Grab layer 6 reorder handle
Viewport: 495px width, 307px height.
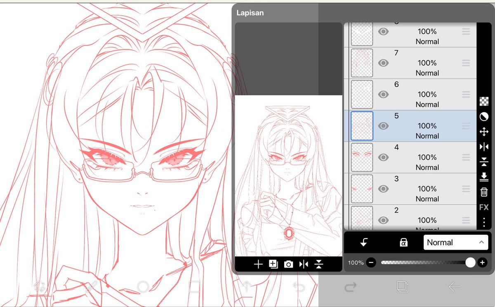pos(466,94)
